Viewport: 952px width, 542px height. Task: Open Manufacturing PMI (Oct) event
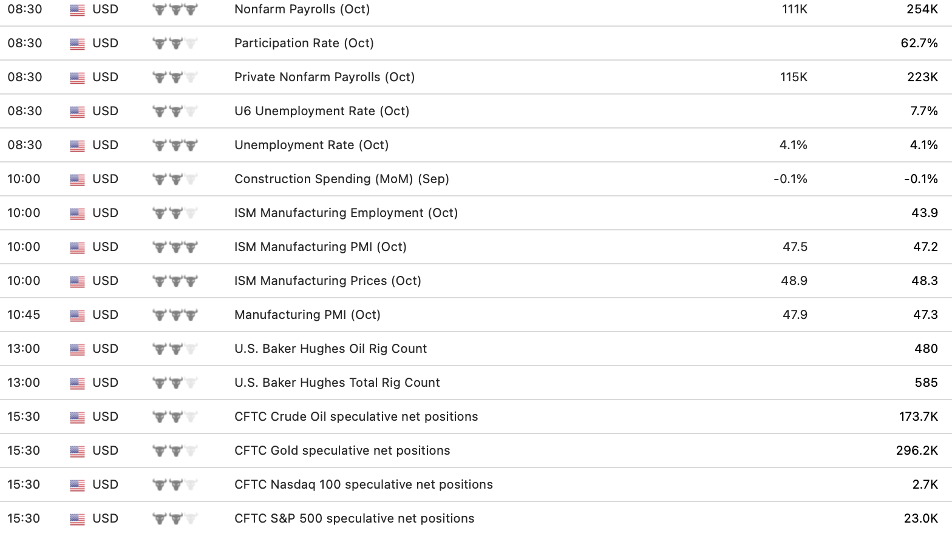[x=307, y=315]
